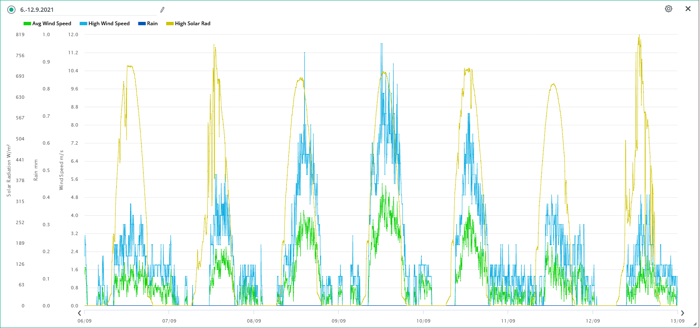Click the green Avg Wind Speed swatch
The height and width of the screenshot is (328, 699).
tap(27, 24)
